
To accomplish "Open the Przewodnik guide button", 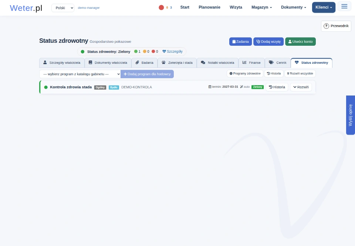I will click(x=336, y=26).
